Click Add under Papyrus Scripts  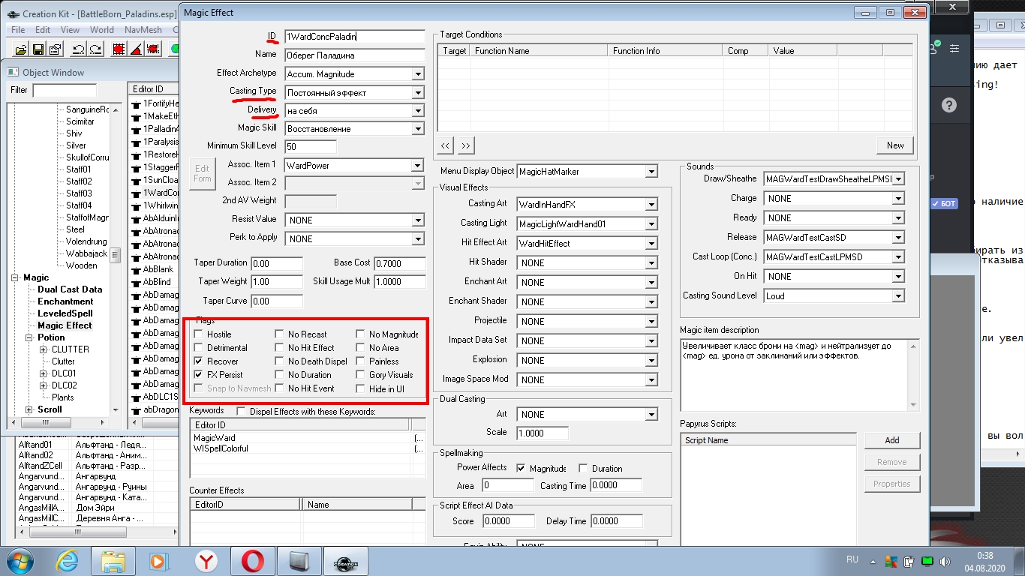coord(891,440)
